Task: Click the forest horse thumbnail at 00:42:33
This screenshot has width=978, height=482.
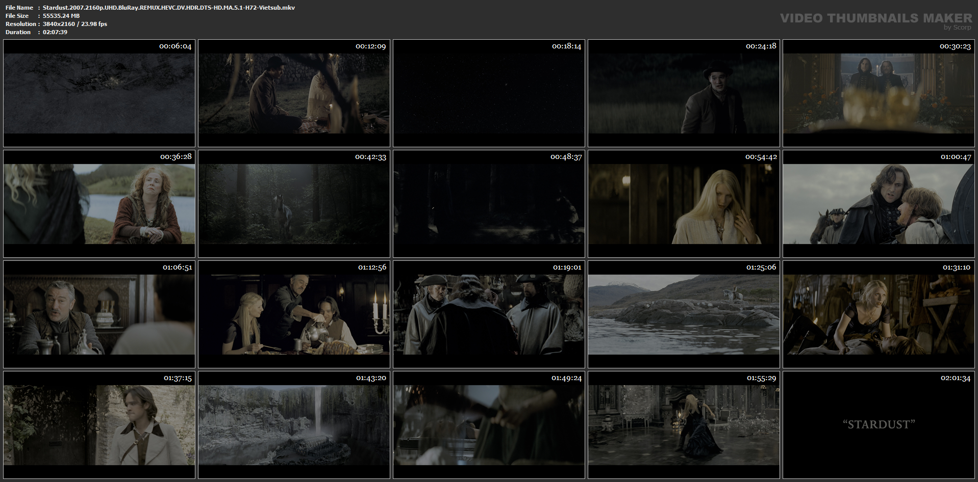Action: point(294,204)
